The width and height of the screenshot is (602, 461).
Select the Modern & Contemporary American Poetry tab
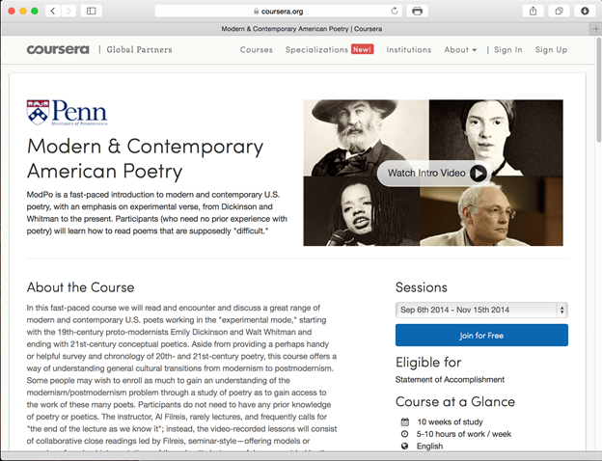pos(301,29)
